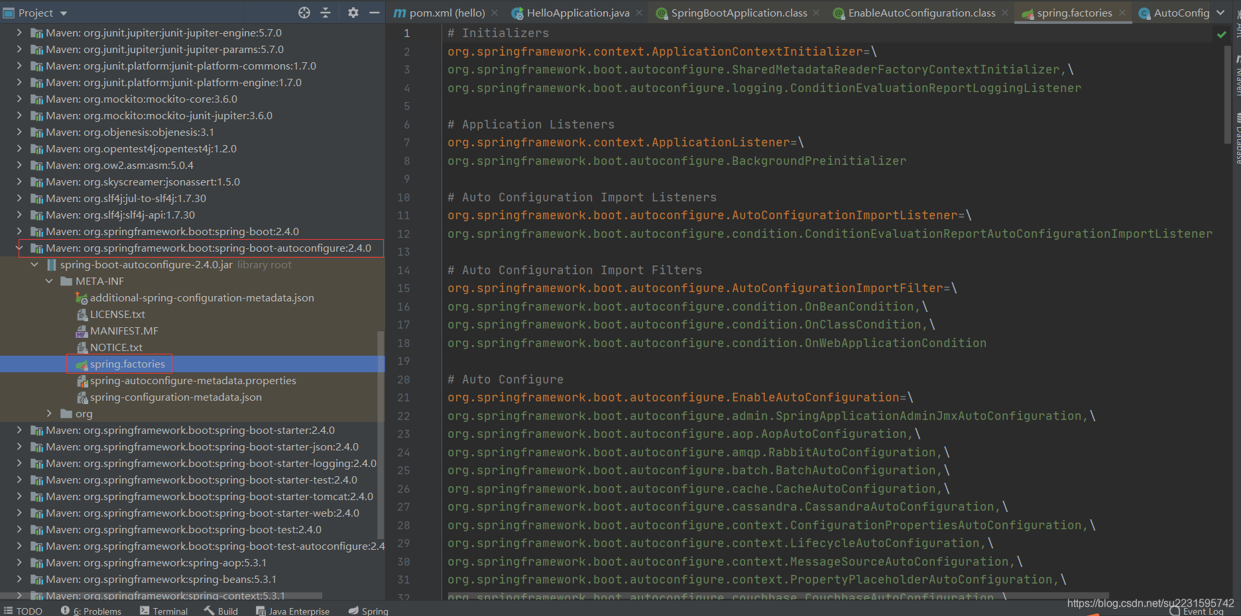Click line number 21 in gutter
Image resolution: width=1241 pixels, height=616 pixels.
pos(404,397)
